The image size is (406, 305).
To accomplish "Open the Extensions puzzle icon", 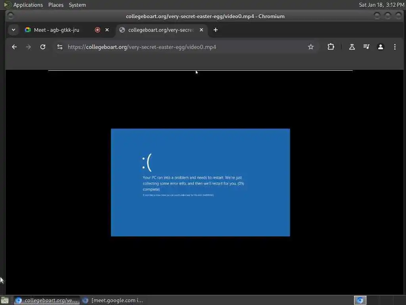I will [x=331, y=47].
